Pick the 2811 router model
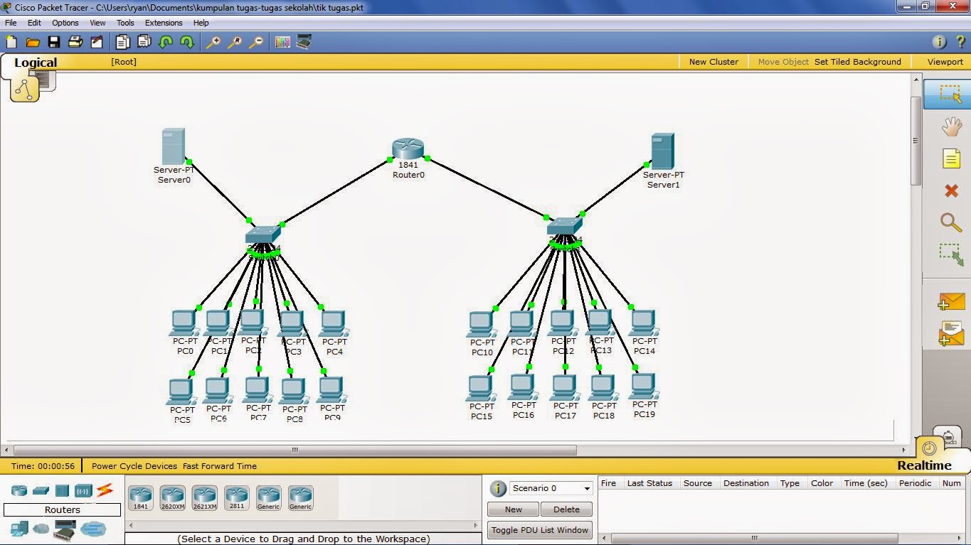This screenshot has width=971, height=545. (236, 498)
